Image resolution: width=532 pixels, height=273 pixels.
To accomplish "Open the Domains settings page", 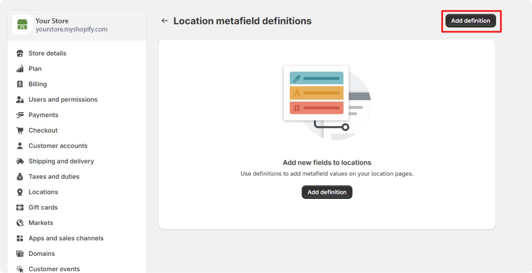I will pos(42,254).
